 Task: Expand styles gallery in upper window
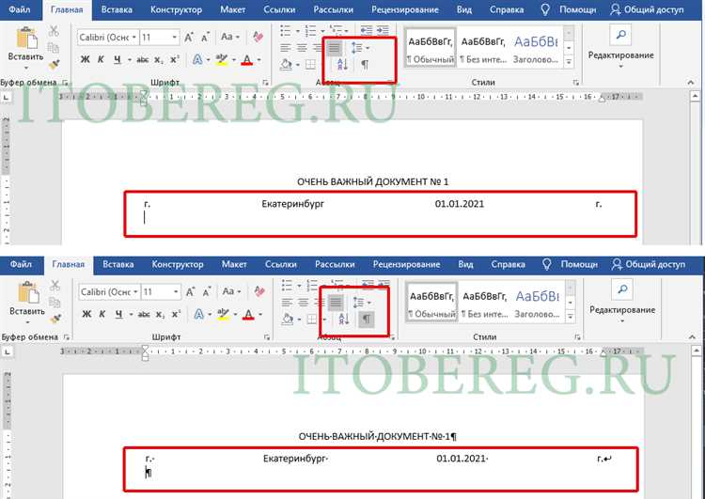569,62
